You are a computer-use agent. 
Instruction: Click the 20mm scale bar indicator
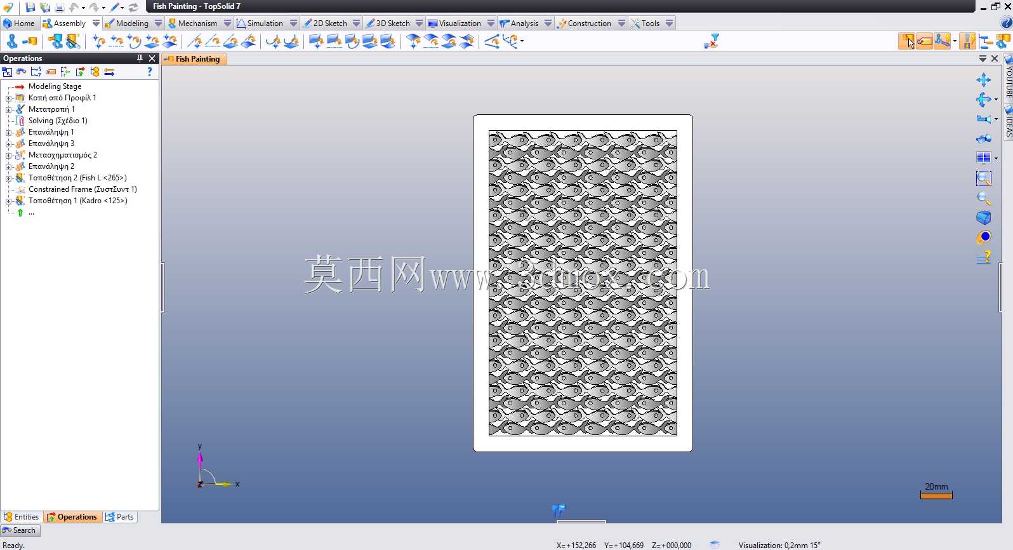tap(936, 491)
